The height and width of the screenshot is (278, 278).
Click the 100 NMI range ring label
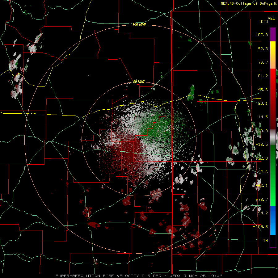[x=139, y=24]
